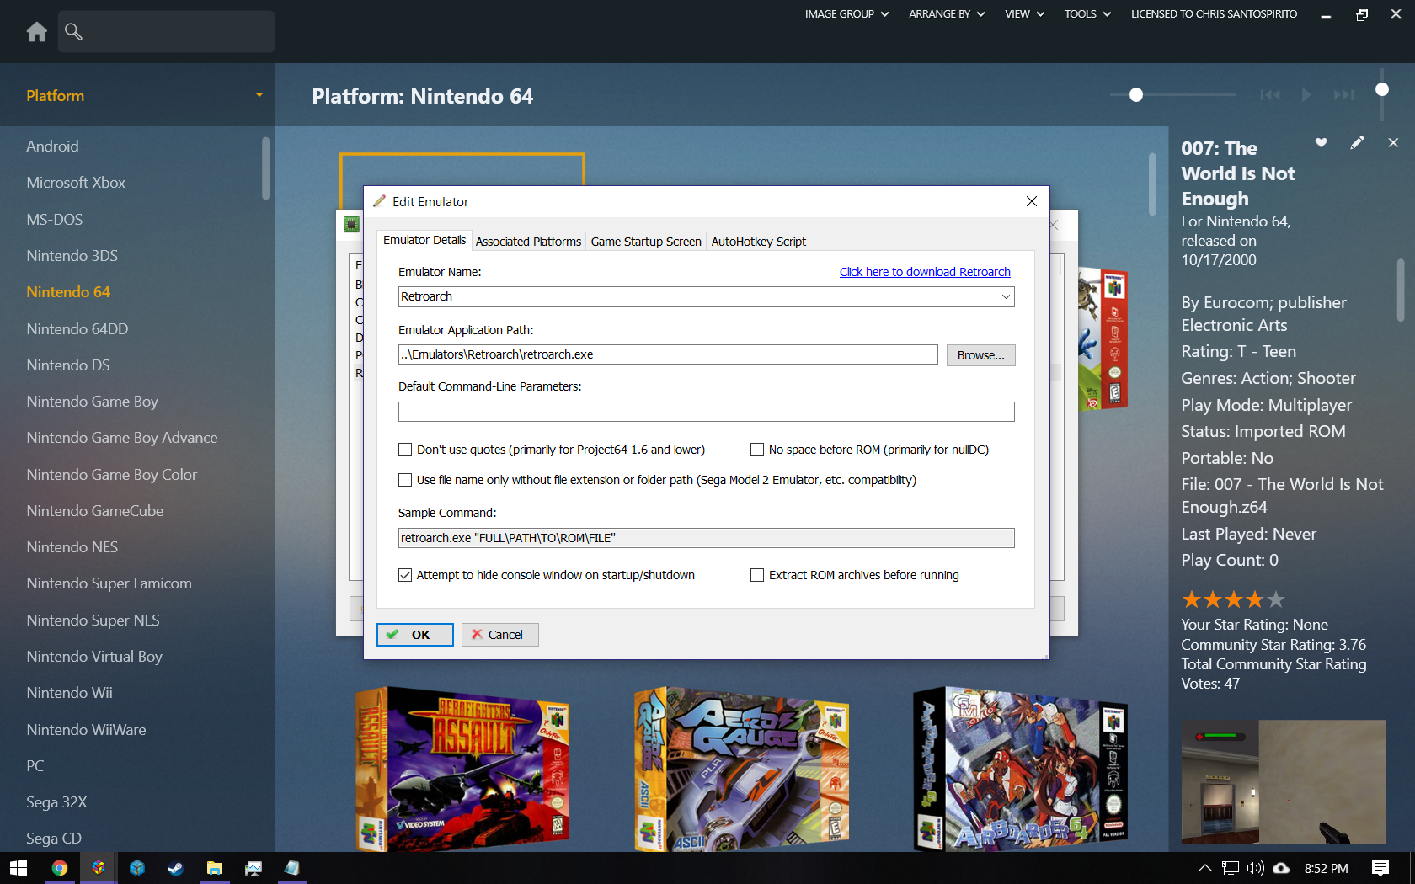The image size is (1415, 884).
Task: Adjust the music volume slider knob
Action: [x=1382, y=89]
